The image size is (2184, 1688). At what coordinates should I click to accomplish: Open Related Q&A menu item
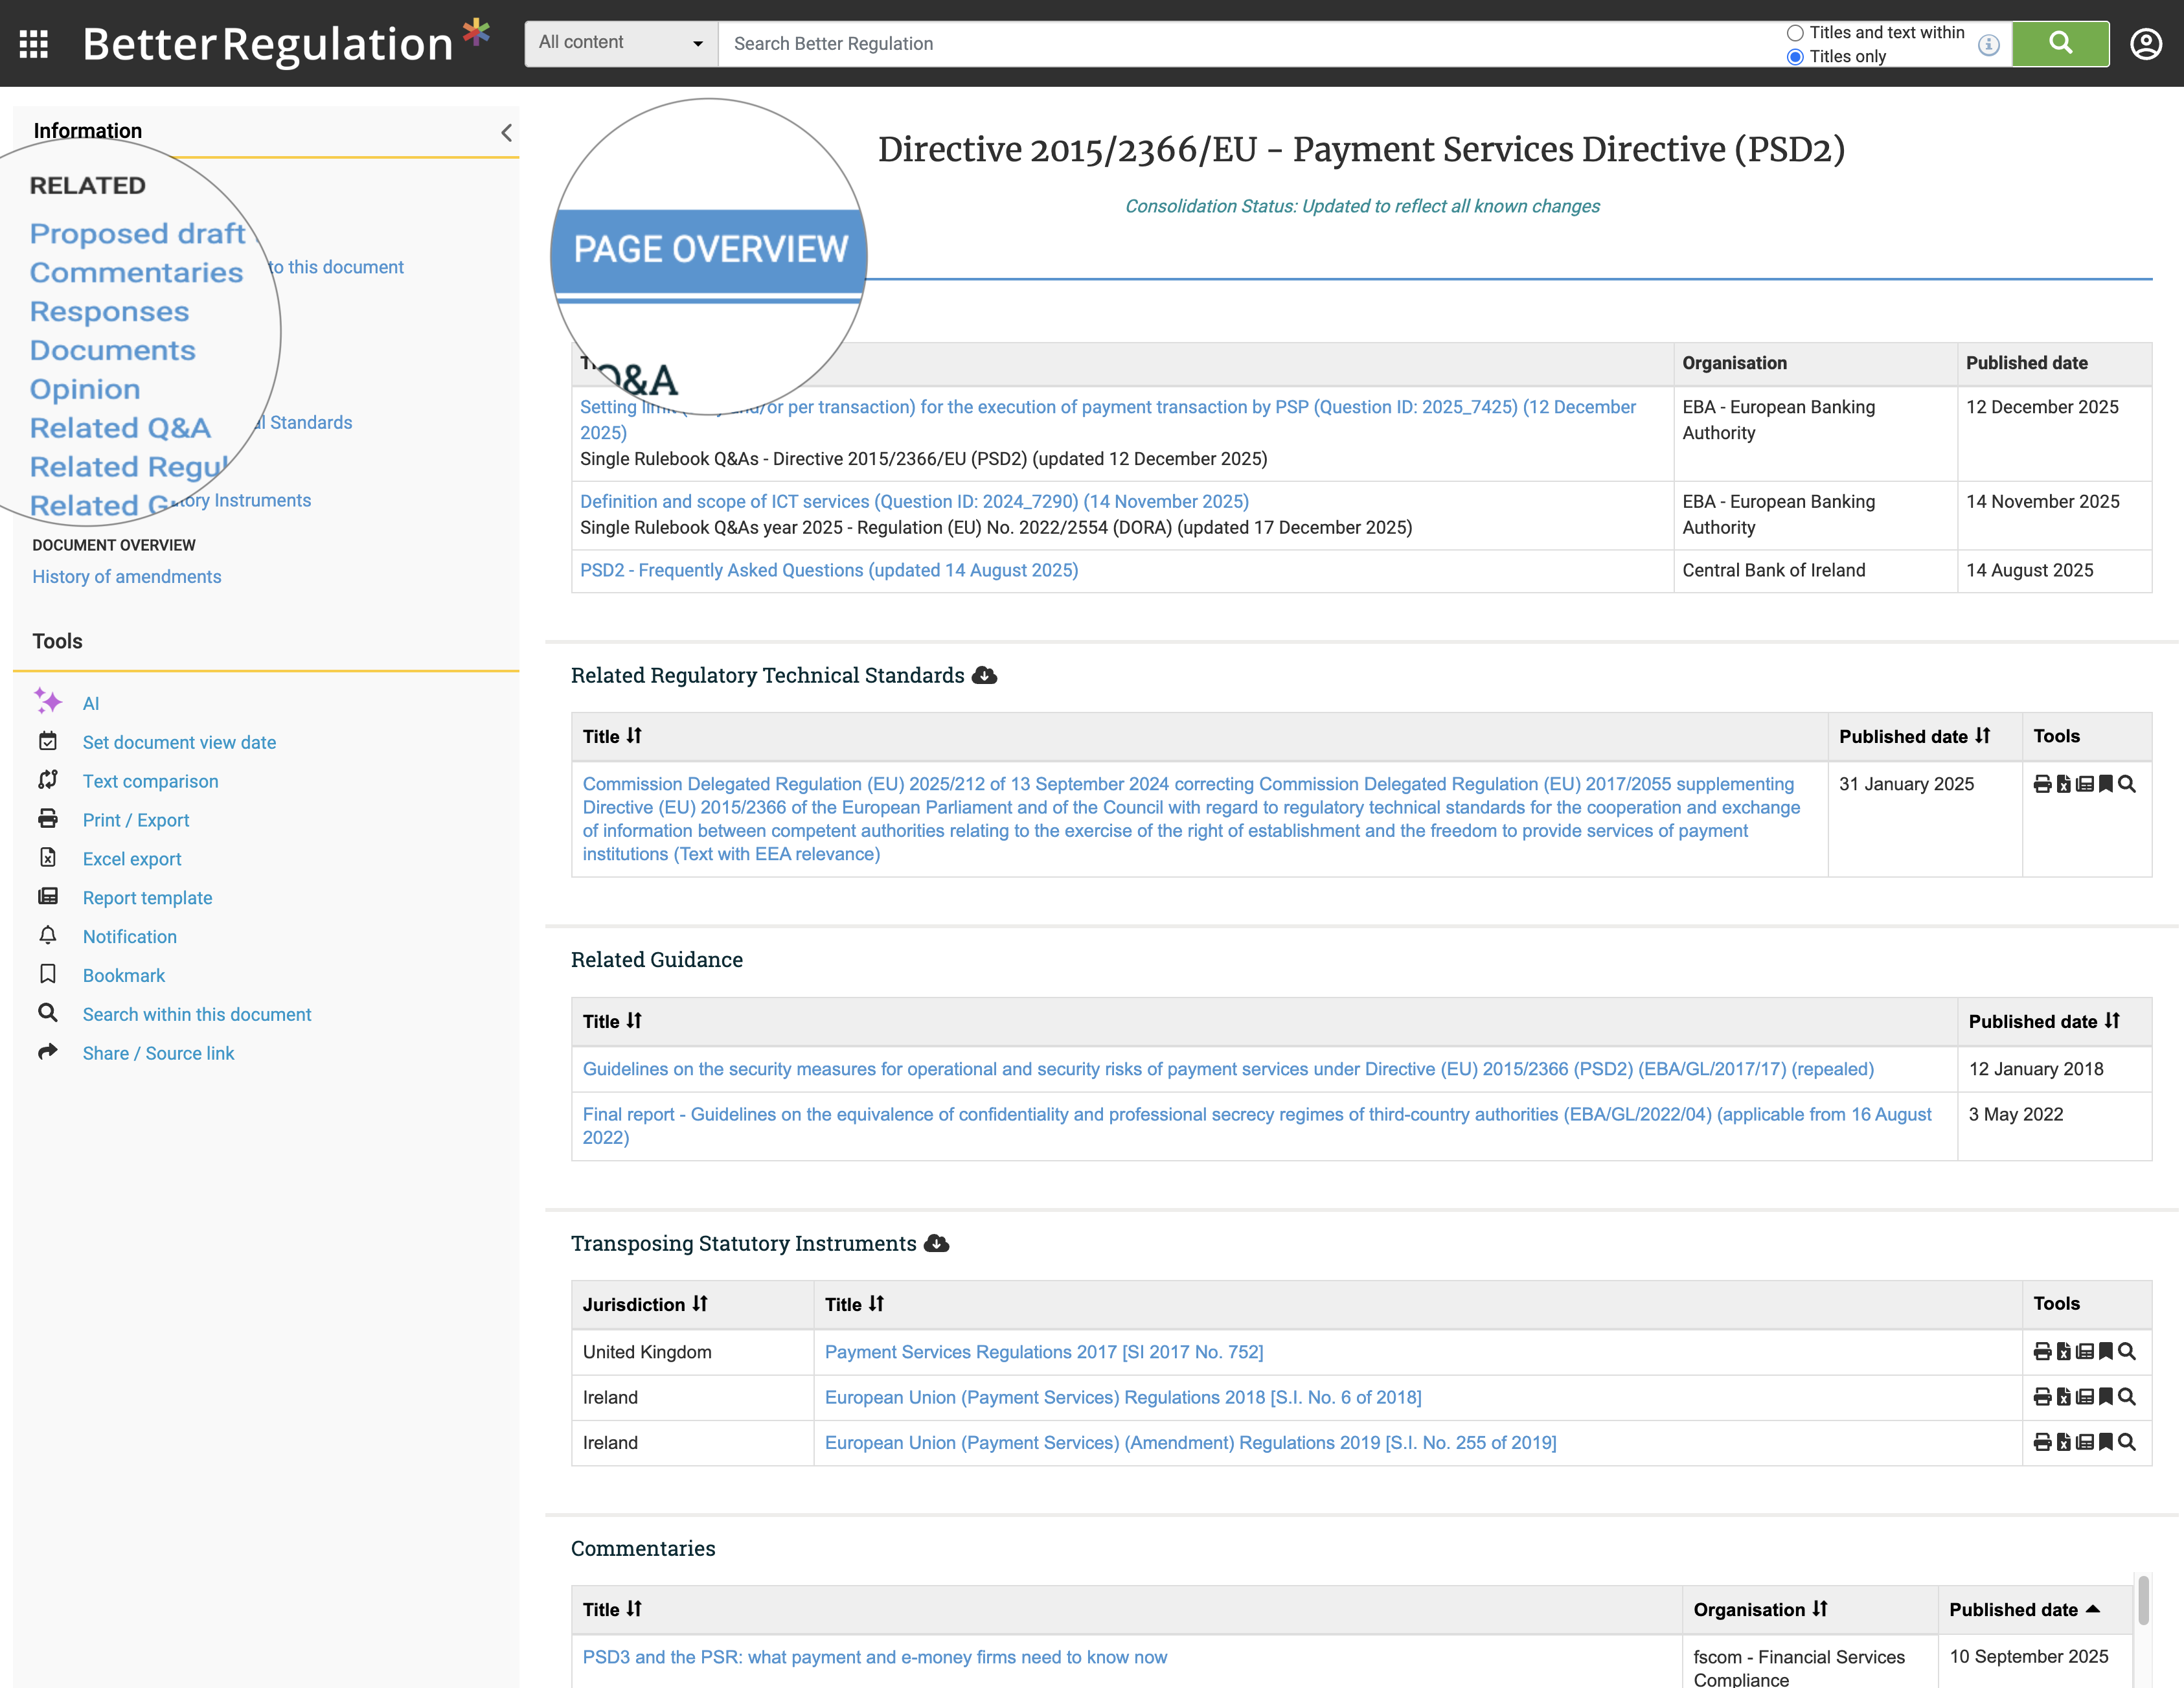pyautogui.click(x=120, y=427)
